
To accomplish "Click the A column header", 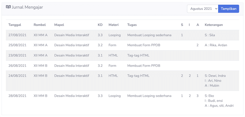I will click(198, 25).
